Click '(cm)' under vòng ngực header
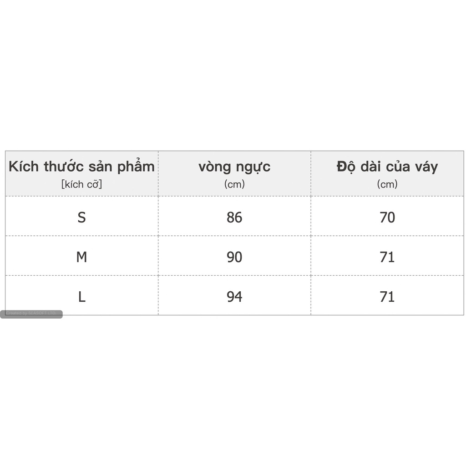Screen dimensions: 466x466 tap(234, 184)
